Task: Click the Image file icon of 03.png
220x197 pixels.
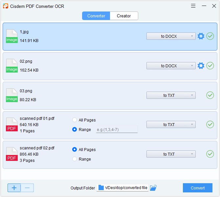Action: tap(12, 95)
